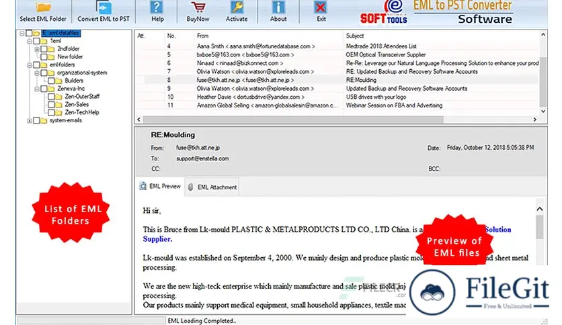The image size is (562, 325).
Task: Sort by the No. column header
Action: (179, 36)
